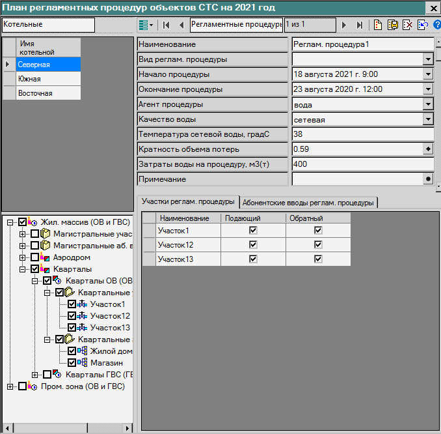Click the save record toolbar icon
This screenshot has height=434, width=441.
tap(393, 25)
